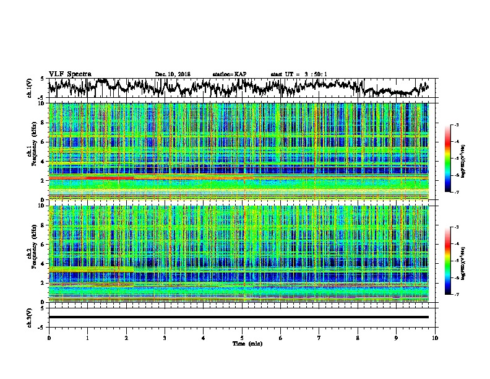The height and width of the screenshot is (379, 490).
Task: Click the -3 label on ch.1 colorbar
Action: (x=457, y=124)
